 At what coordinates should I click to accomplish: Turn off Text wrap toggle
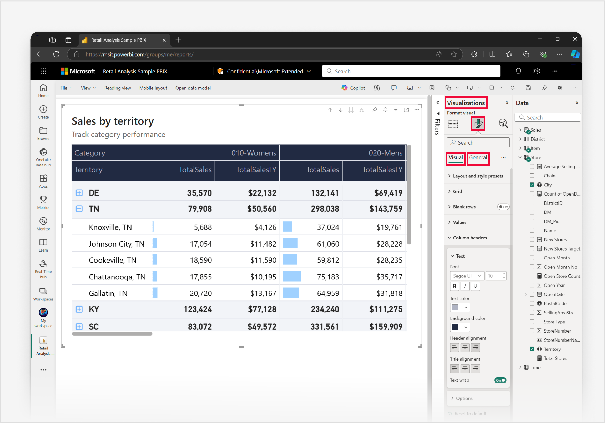click(500, 380)
